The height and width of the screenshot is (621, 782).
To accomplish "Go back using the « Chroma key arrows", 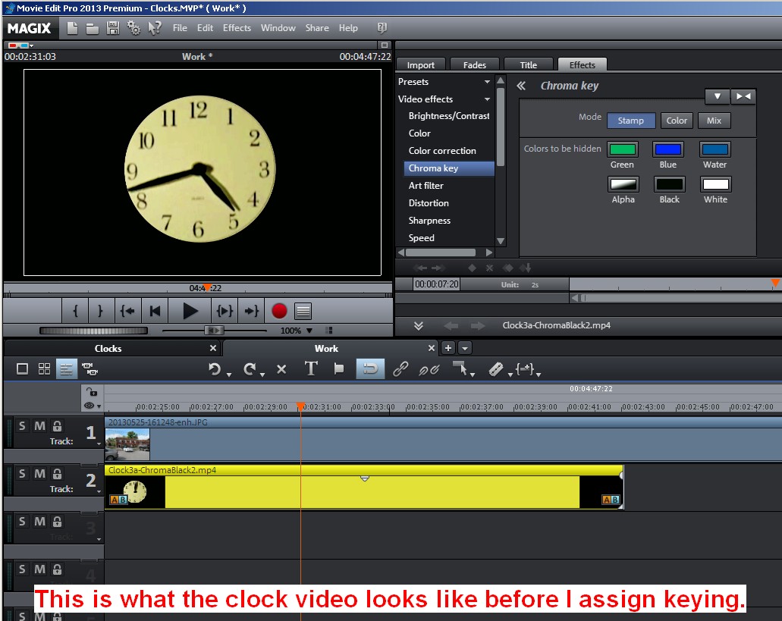I will click(521, 86).
